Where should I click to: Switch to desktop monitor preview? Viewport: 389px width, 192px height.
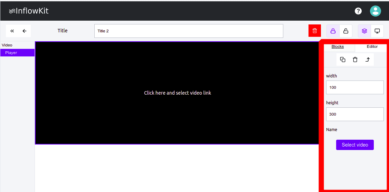[x=377, y=31]
